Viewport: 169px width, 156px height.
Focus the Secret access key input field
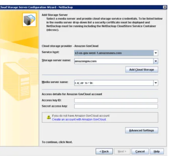coord(116,106)
